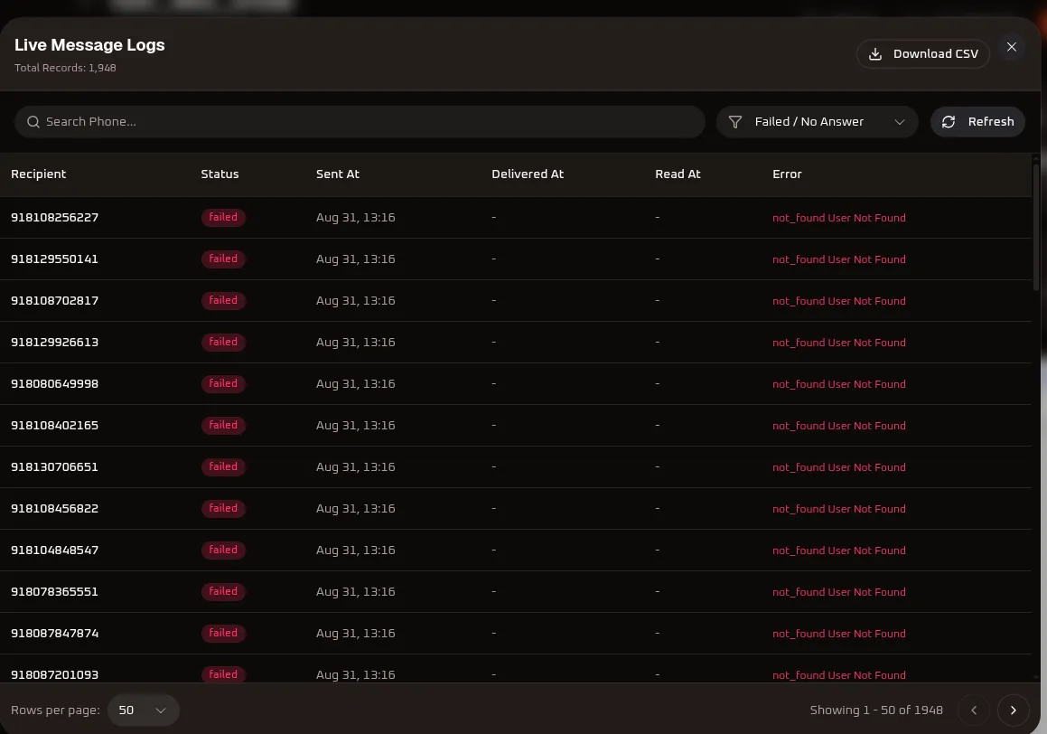Click failed badge for 918108256227
1047x734 pixels.
click(x=223, y=217)
